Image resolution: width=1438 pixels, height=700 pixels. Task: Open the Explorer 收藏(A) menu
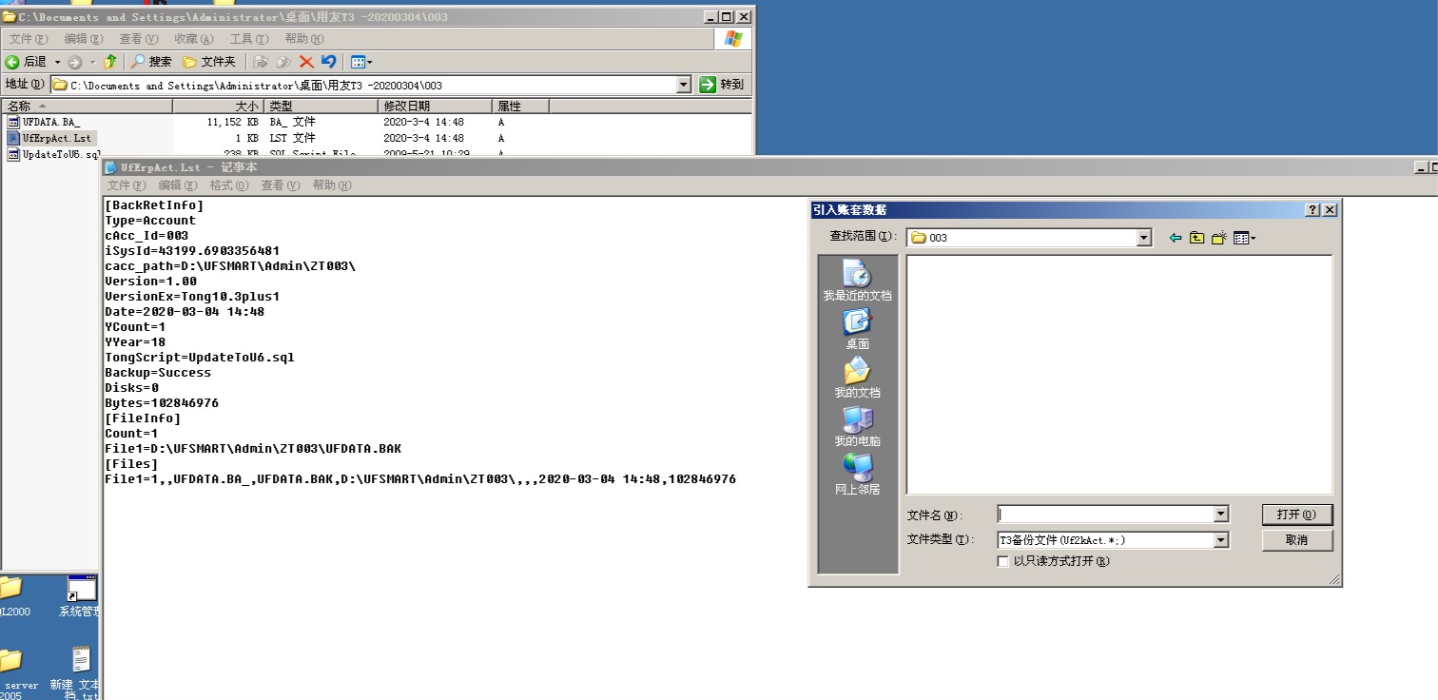194,39
